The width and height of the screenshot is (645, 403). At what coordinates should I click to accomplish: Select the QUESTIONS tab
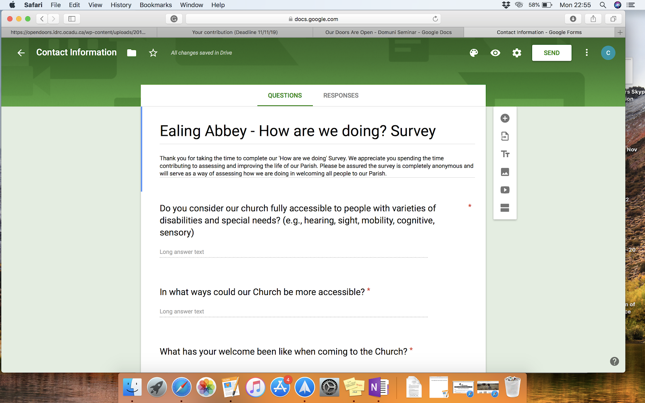tap(285, 96)
